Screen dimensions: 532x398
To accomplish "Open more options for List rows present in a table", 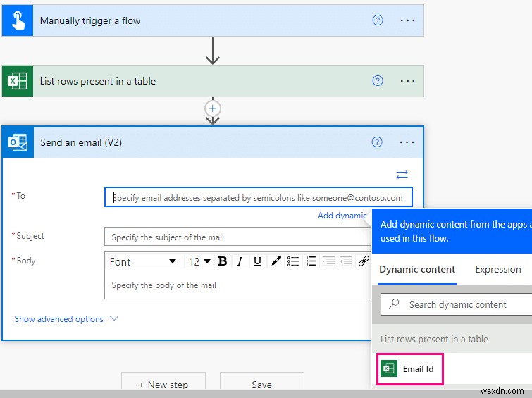I will click(407, 81).
